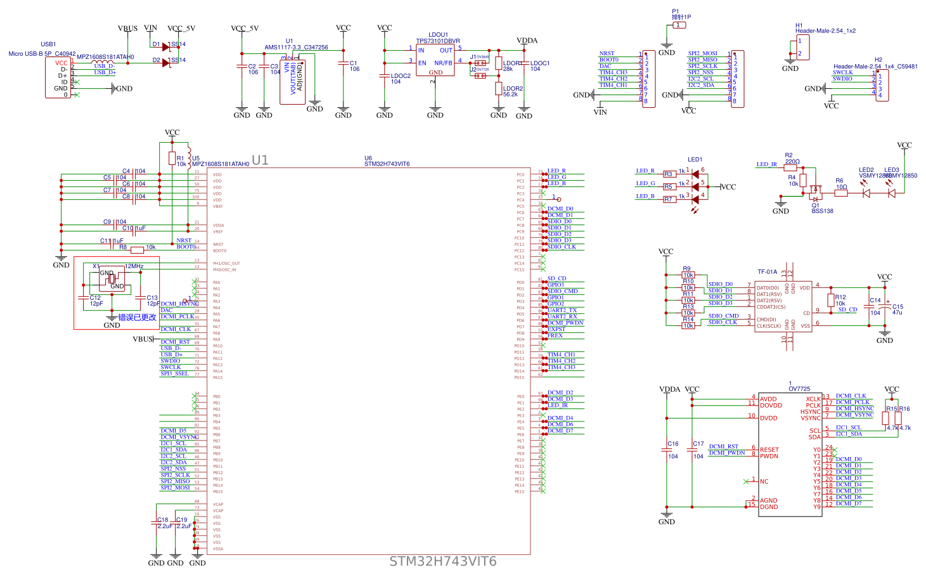Click the large gray U1 designator
This screenshot has height=575, width=926.
click(260, 160)
